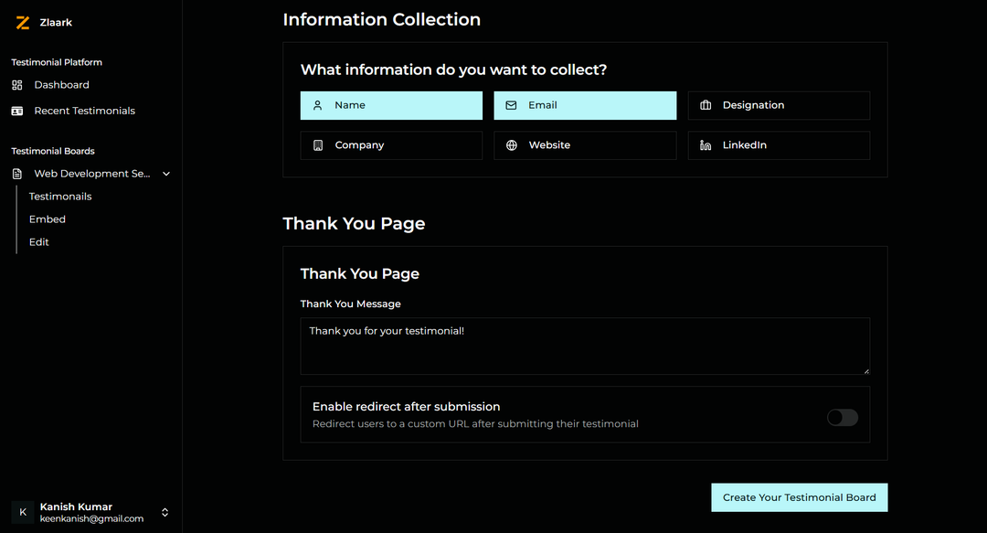Screen dimensions: 987x533
Task: Click the document icon beside Web Development board
Action: click(16, 173)
